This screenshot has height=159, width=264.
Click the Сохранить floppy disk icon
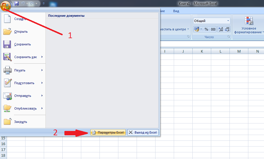(7, 44)
